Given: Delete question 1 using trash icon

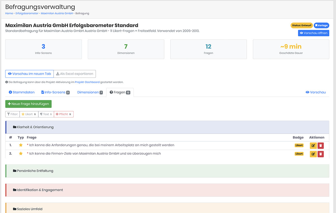Looking at the screenshot, I should point(321,146).
